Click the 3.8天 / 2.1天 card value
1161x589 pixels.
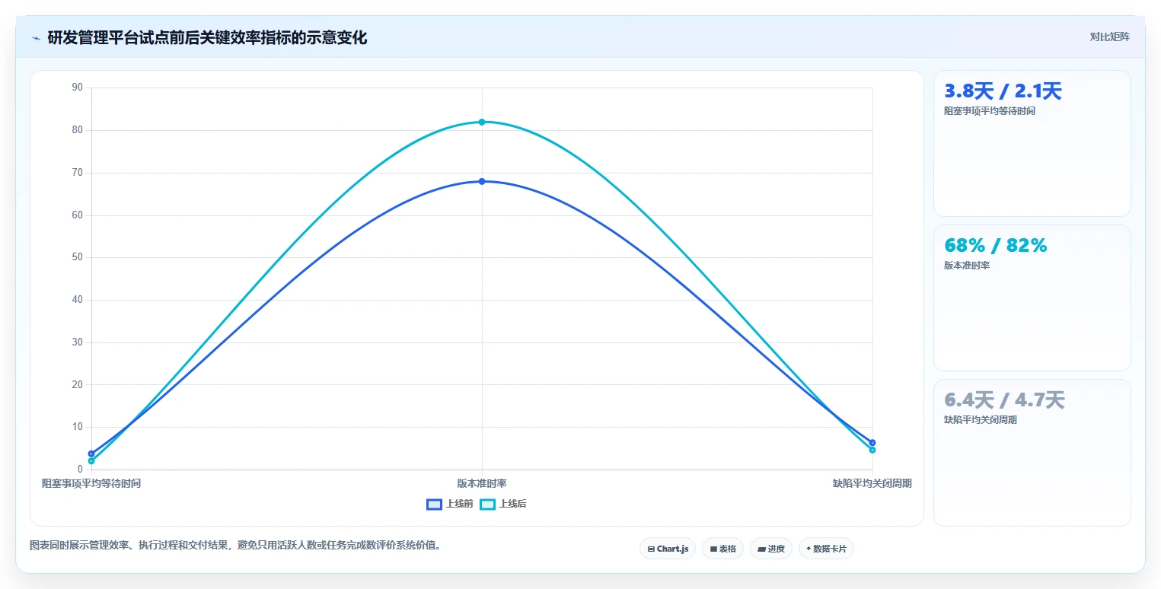[x=1003, y=91]
